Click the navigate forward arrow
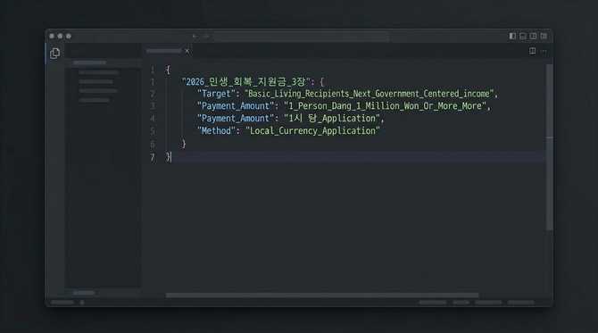Image resolution: width=598 pixels, height=333 pixels. point(206,37)
